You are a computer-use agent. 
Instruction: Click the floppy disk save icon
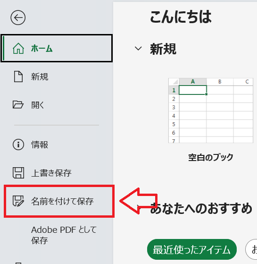click(x=18, y=173)
